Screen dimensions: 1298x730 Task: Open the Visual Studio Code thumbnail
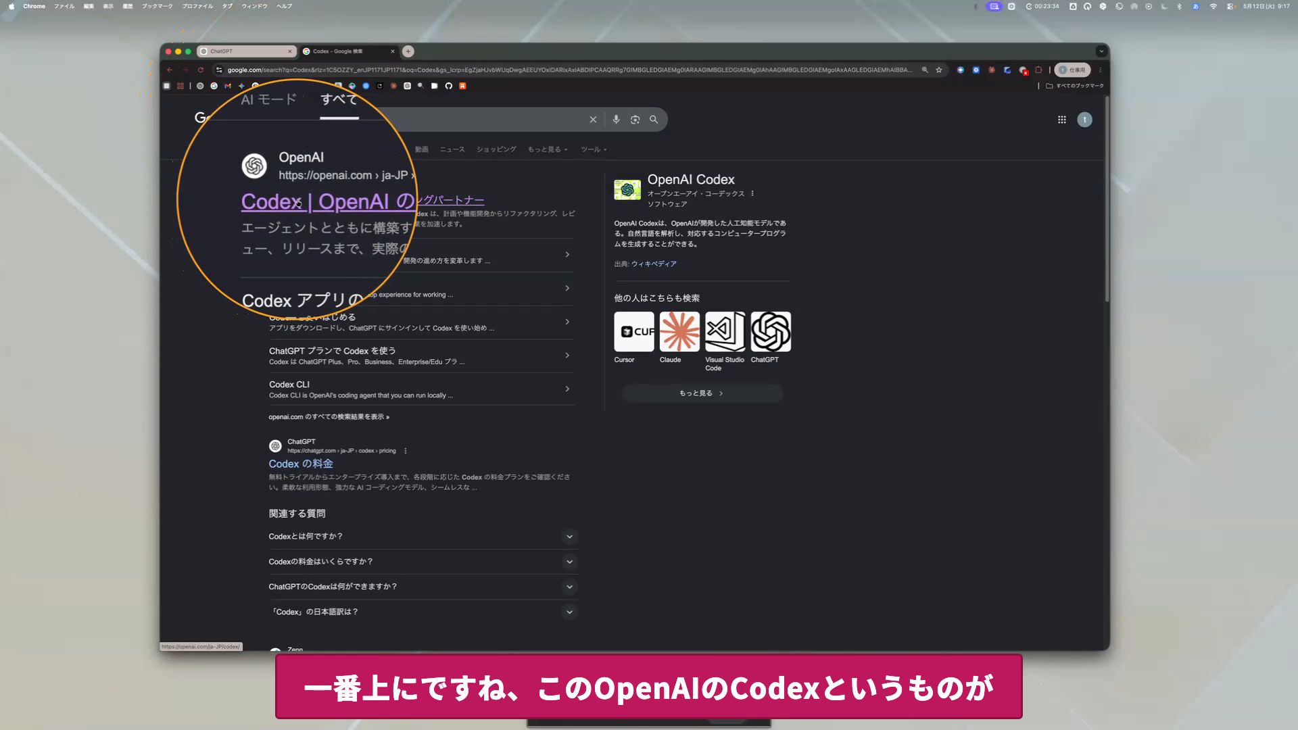(x=725, y=332)
